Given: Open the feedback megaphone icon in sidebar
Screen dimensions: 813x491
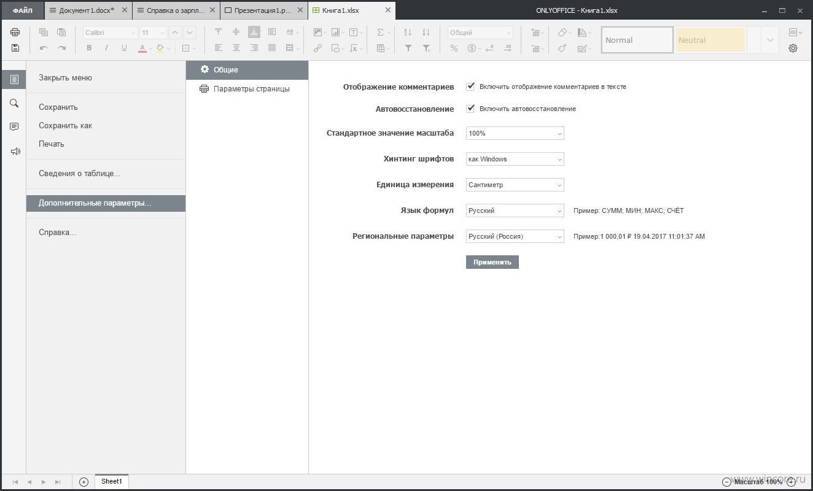Looking at the screenshot, I should click(14, 151).
